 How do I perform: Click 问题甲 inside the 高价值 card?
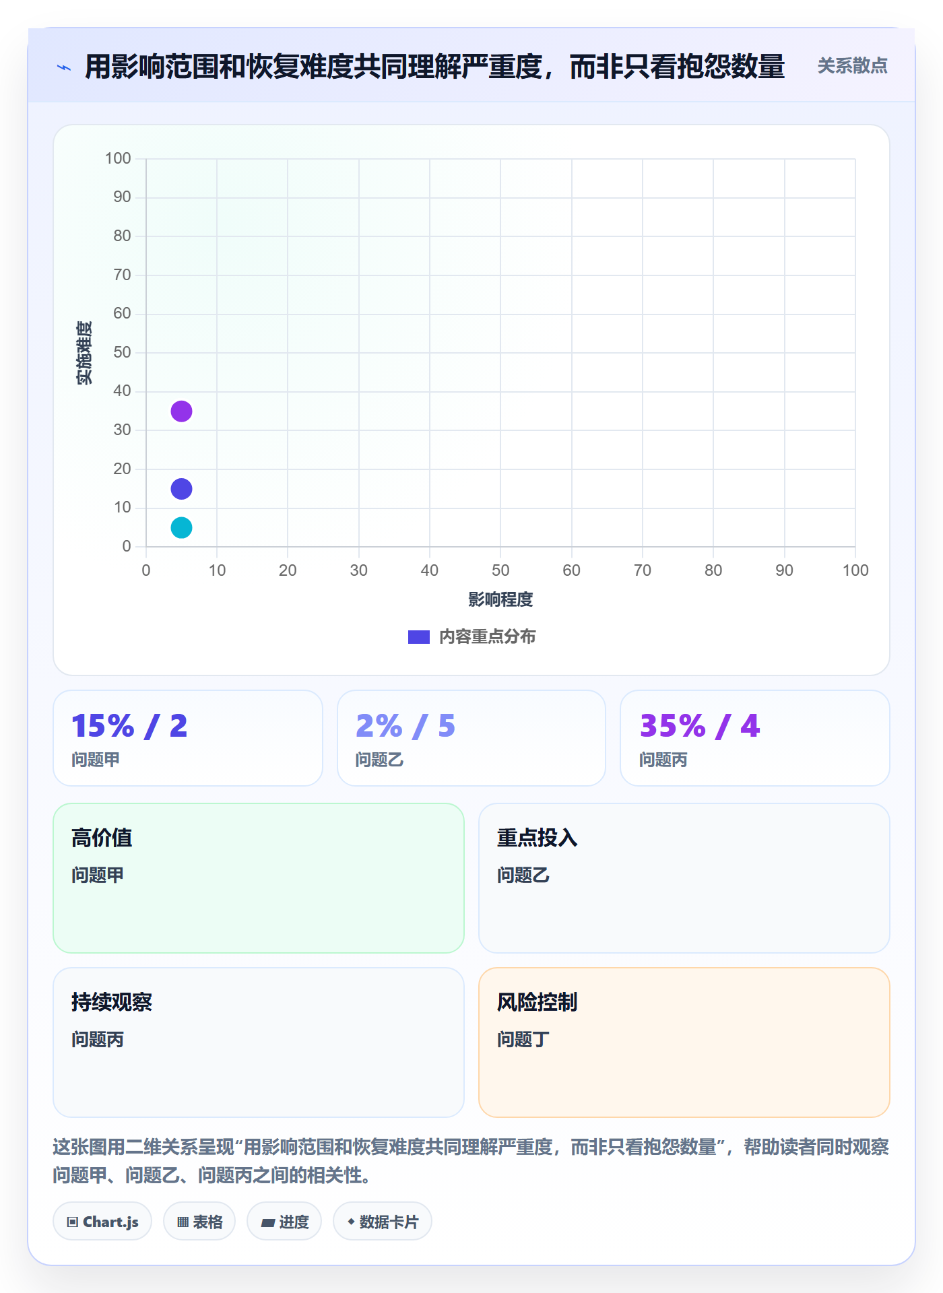tap(98, 875)
